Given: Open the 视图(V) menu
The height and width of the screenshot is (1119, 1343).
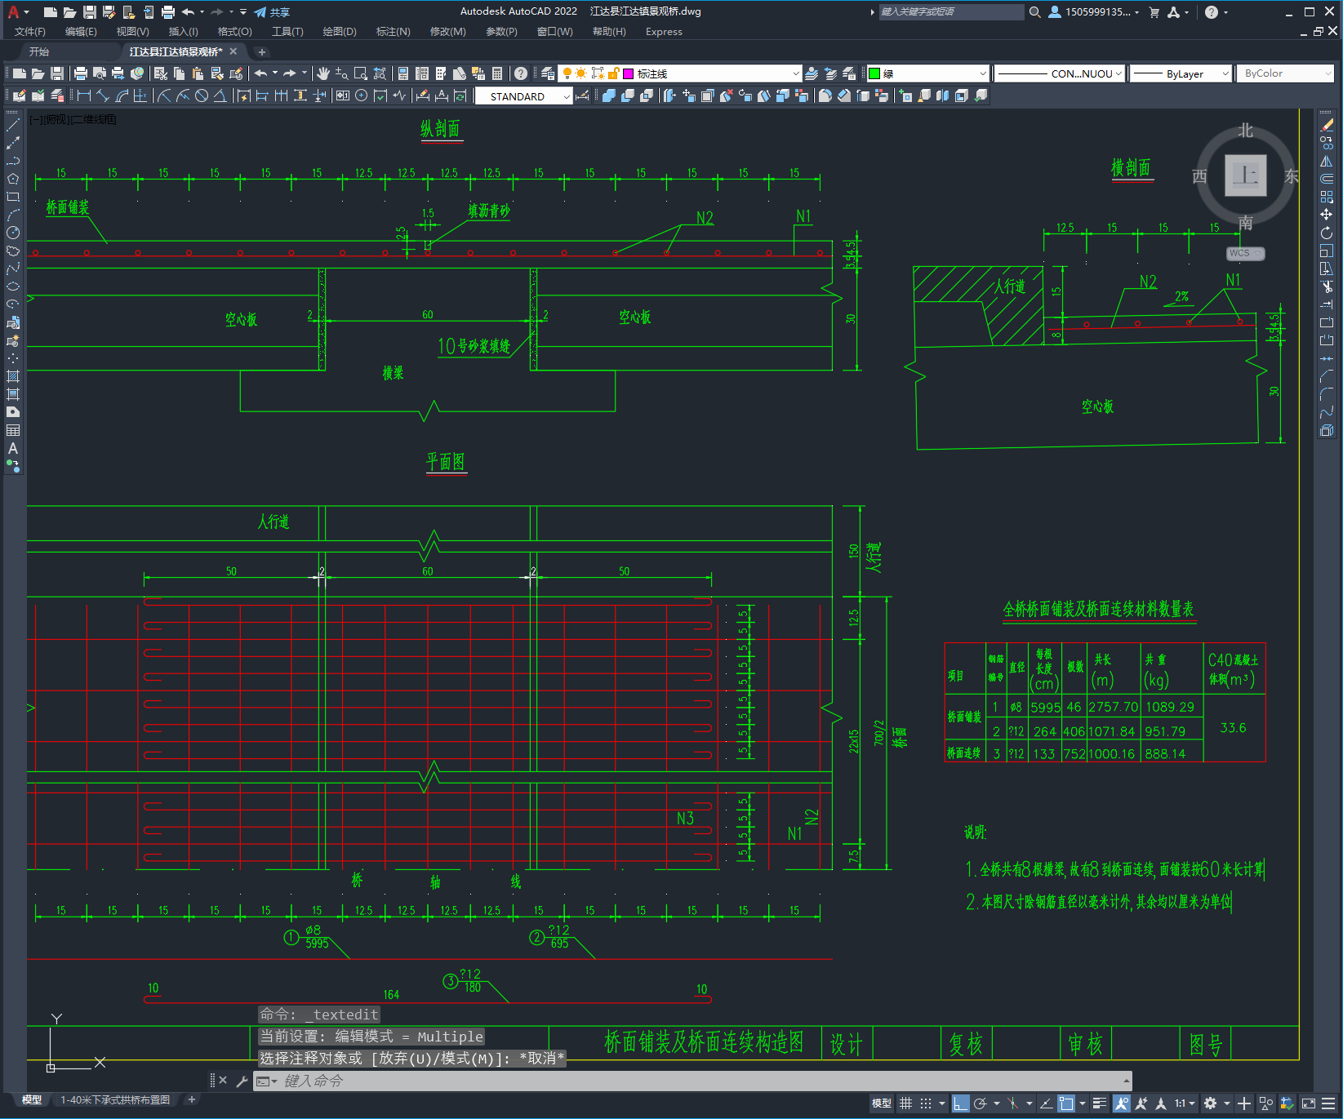Looking at the screenshot, I should 132,32.
